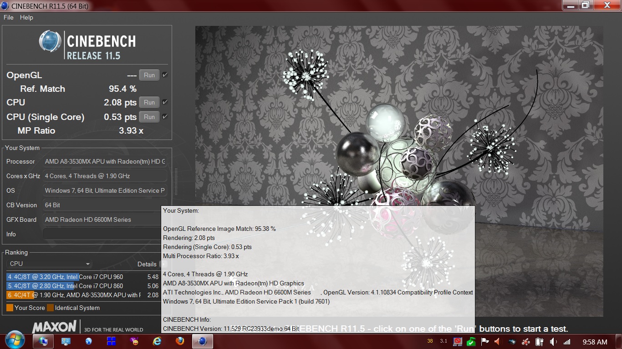Open the battery power tray icon

pos(540,341)
